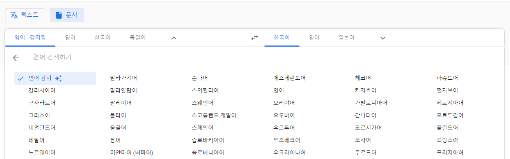Switch to 텍스트 translation mode
510x159 pixels.
pyautogui.click(x=25, y=15)
